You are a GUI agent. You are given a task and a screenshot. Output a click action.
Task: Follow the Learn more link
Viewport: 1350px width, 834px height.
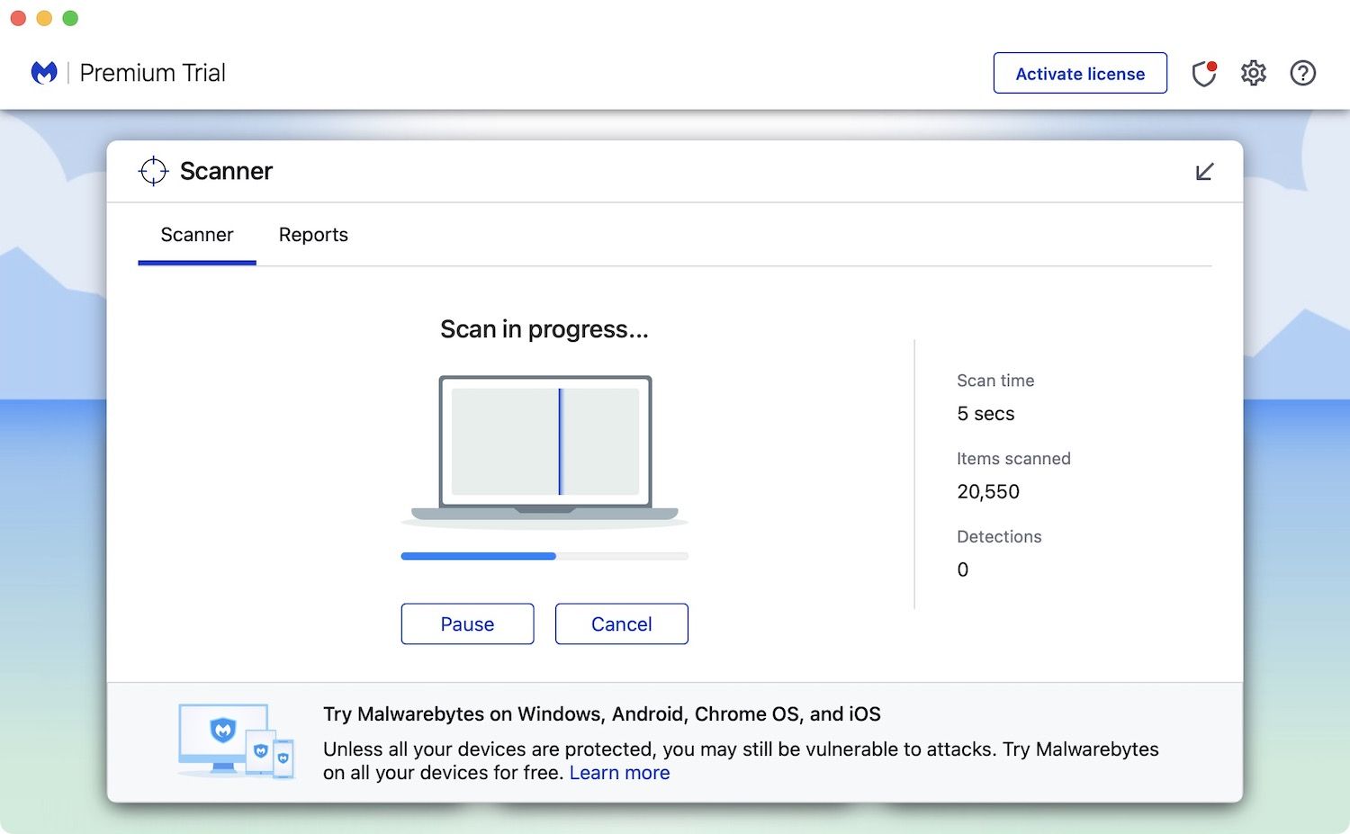619,773
